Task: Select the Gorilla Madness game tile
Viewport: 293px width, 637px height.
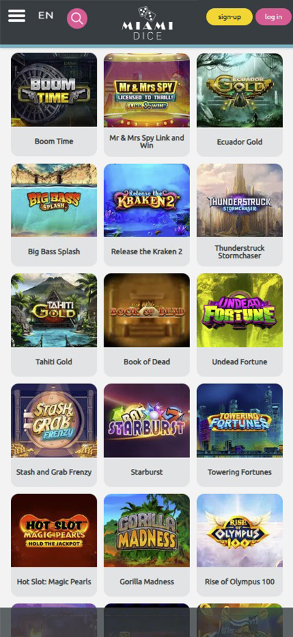Action: click(x=146, y=545)
